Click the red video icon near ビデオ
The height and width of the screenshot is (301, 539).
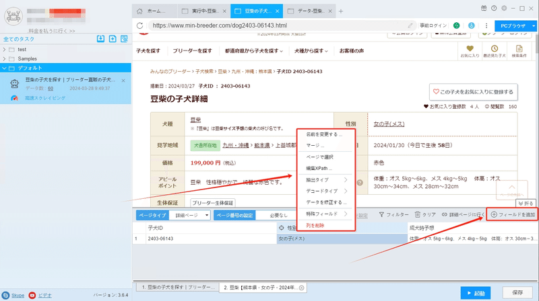tap(32, 295)
